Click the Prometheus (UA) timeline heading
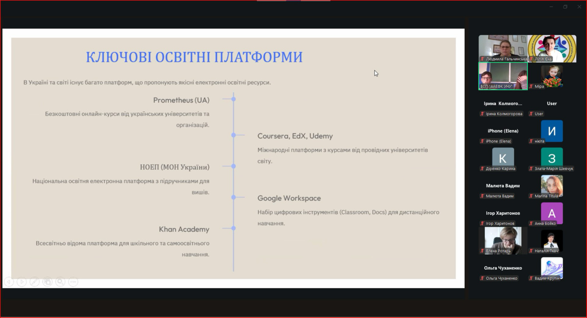The image size is (587, 318). (x=181, y=100)
